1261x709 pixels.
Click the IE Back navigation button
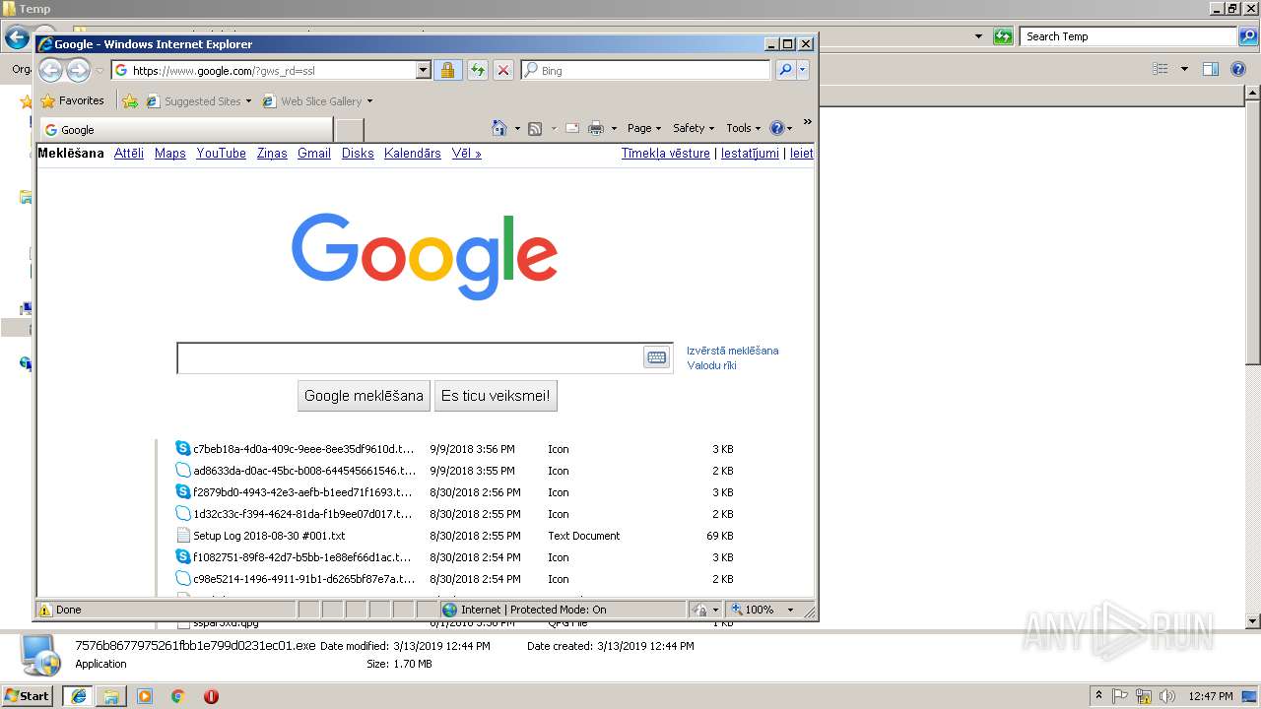pos(50,70)
